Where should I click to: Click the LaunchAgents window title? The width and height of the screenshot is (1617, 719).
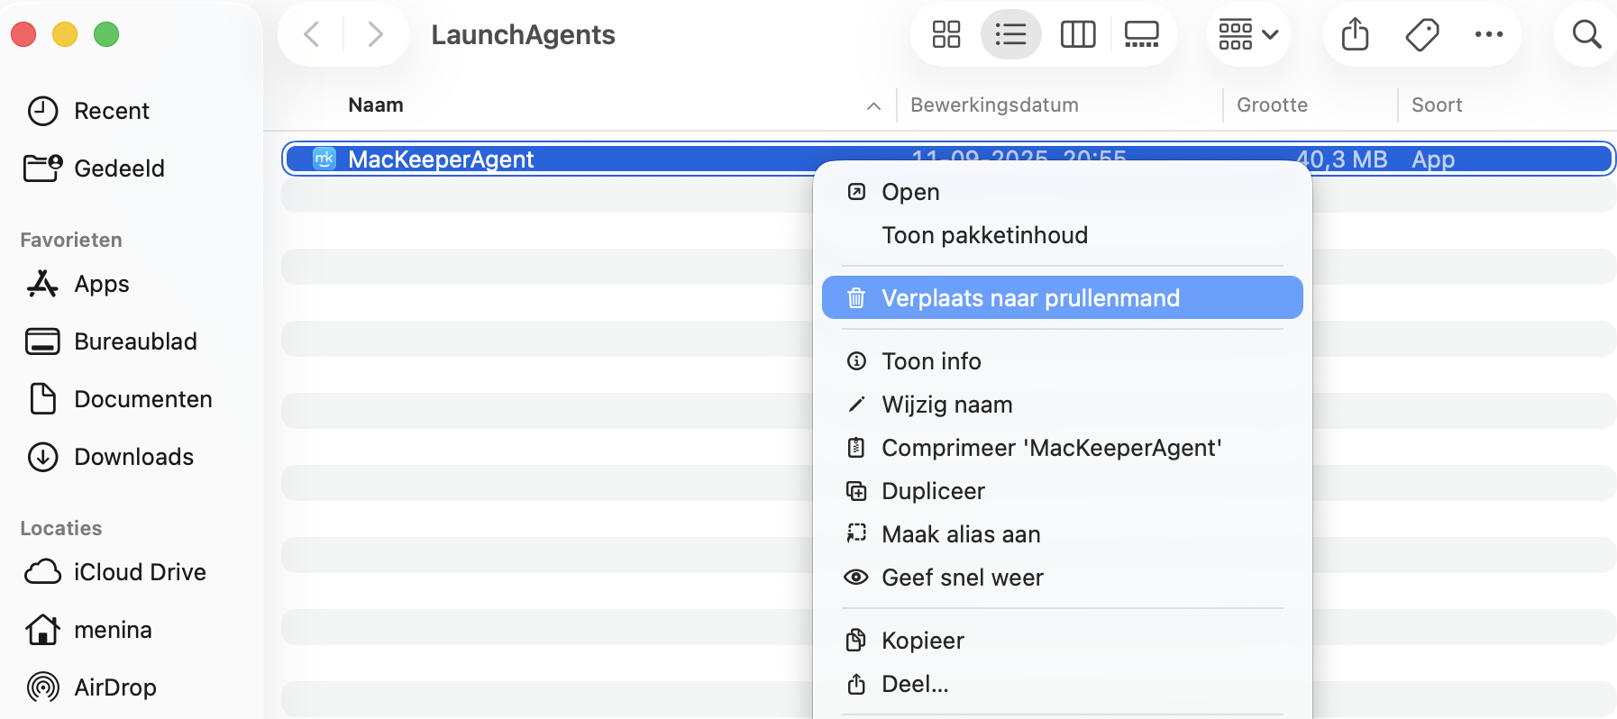tap(523, 35)
